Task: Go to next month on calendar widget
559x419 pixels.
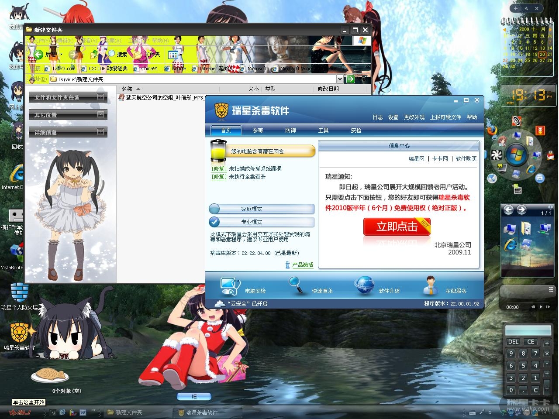Action: coord(549,30)
